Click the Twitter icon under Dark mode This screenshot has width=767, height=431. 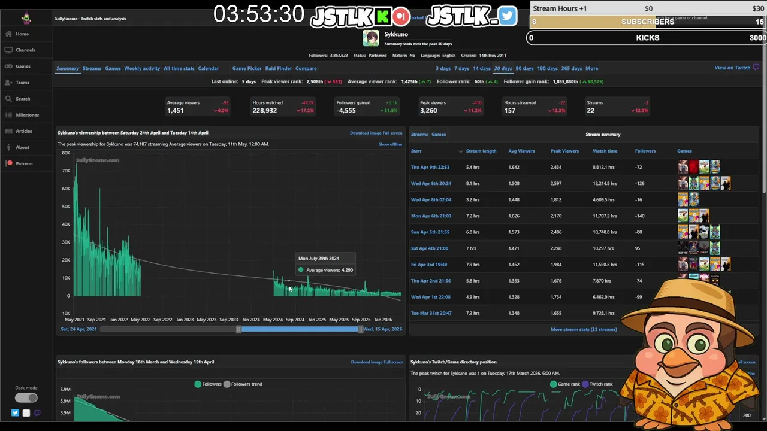pyautogui.click(x=15, y=412)
